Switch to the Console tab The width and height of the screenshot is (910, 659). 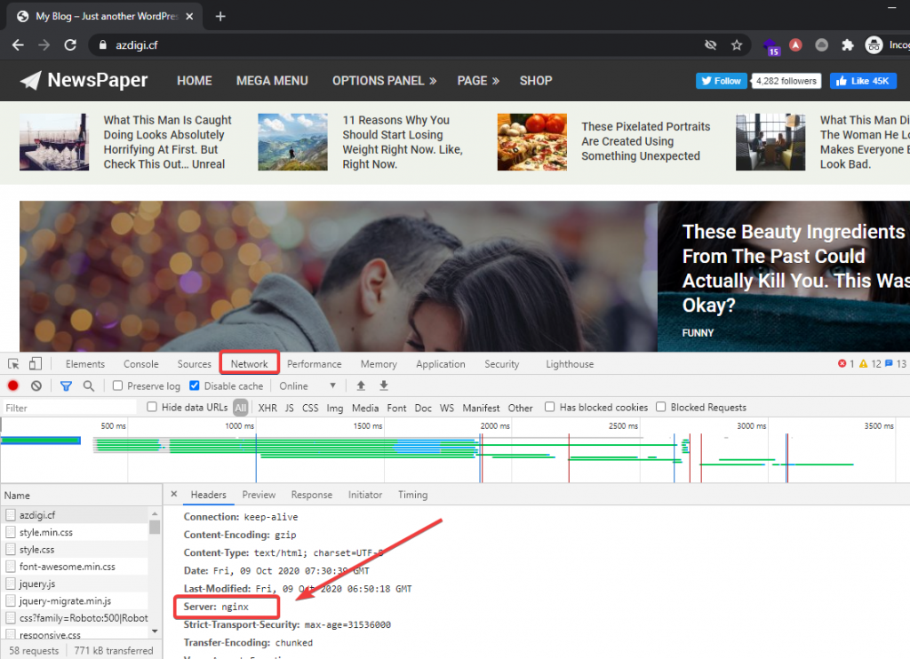[141, 364]
